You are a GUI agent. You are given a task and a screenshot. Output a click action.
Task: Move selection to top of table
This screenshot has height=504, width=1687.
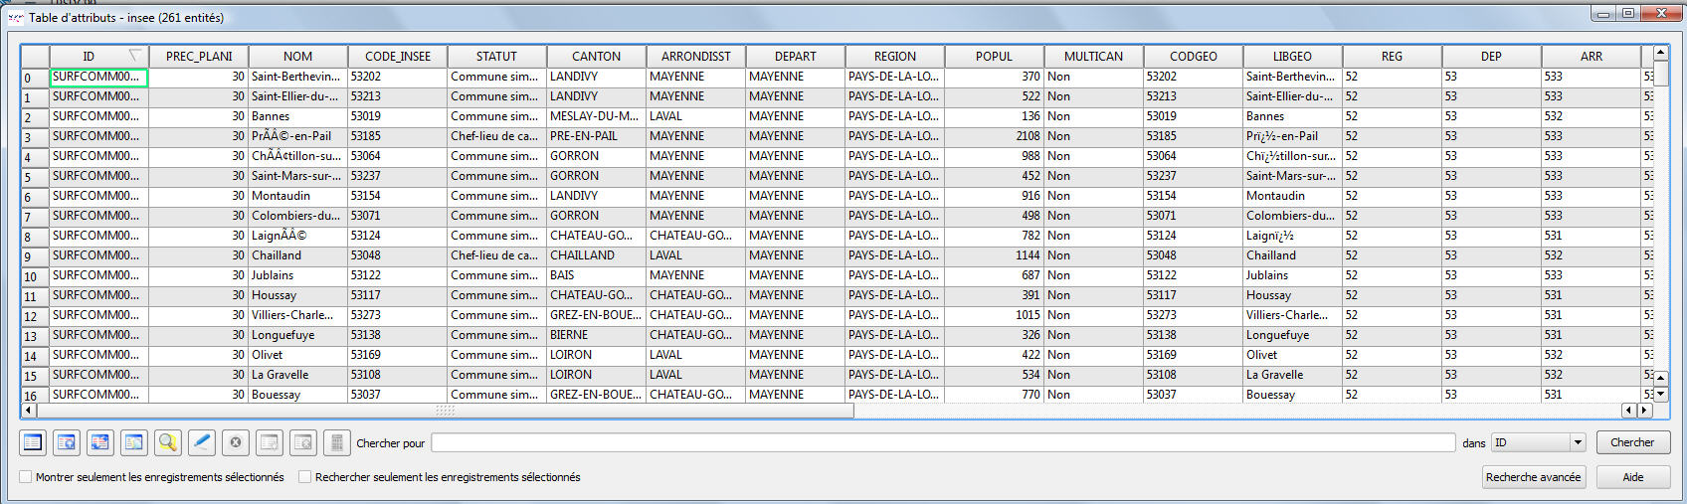[x=67, y=442]
